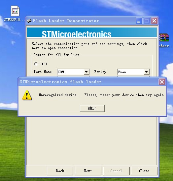Close the STMicroelectronics flash loader error dialog
Image resolution: width=173 pixels, height=181 pixels.
pos(162,82)
